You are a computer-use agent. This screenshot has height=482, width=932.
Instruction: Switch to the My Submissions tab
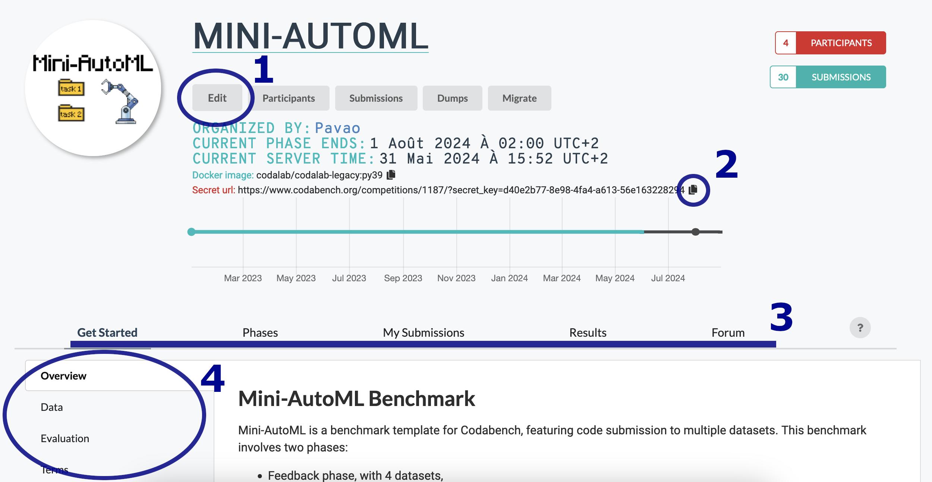point(424,332)
